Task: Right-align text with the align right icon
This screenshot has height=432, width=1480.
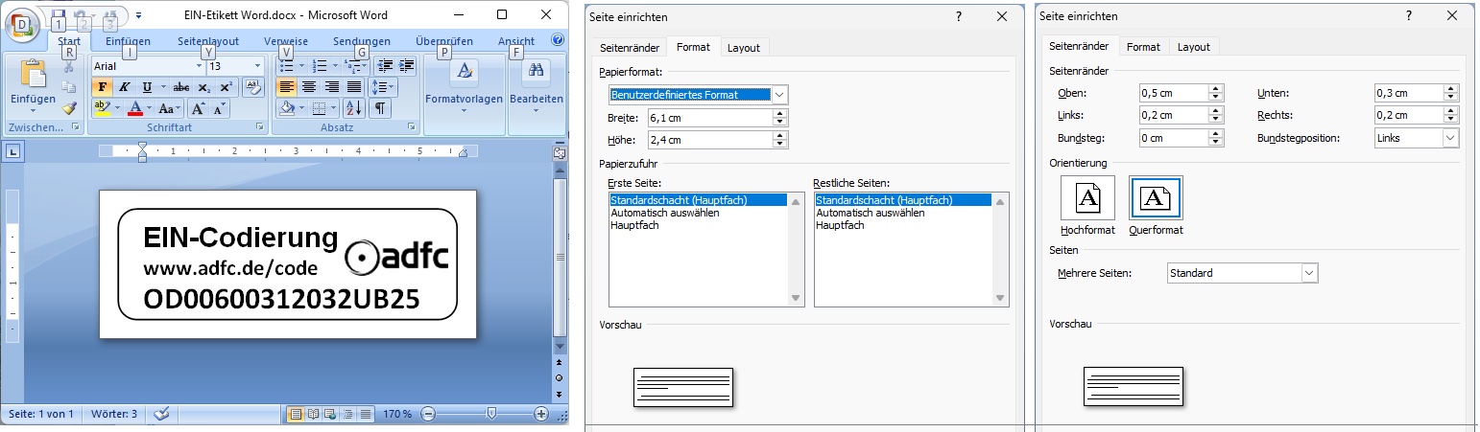Action: click(x=331, y=87)
